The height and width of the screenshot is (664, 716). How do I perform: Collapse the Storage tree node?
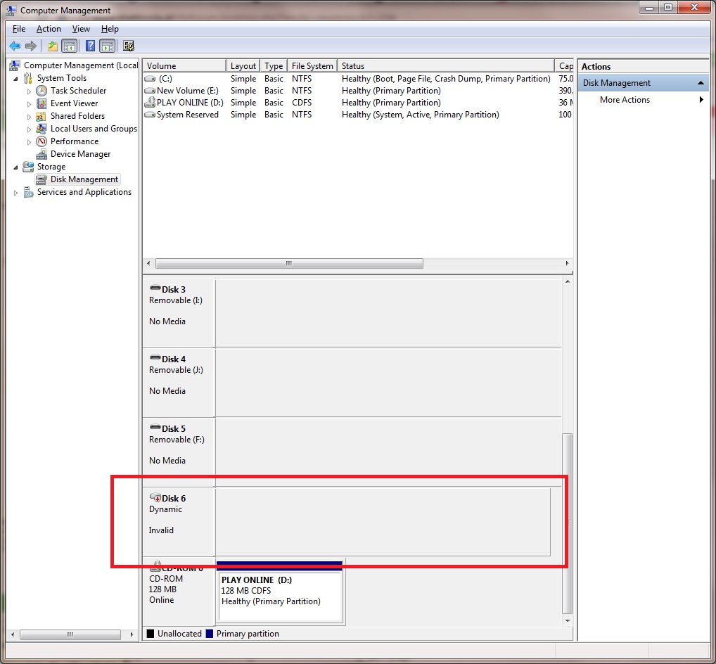[15, 167]
